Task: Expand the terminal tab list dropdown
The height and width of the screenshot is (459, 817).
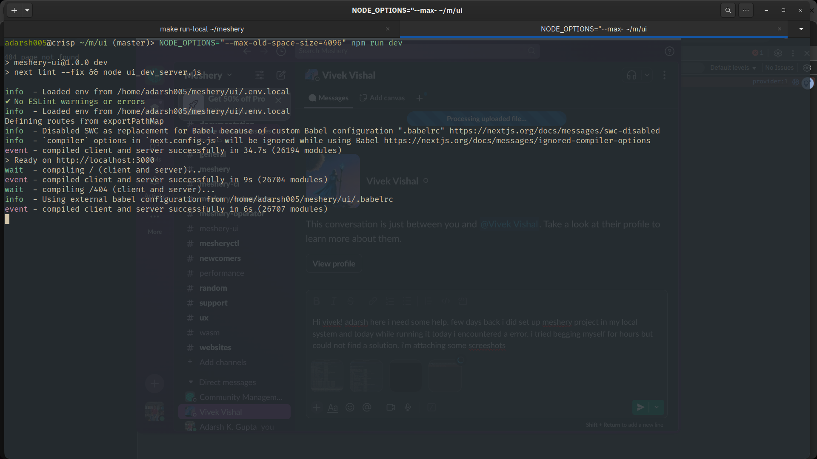Action: point(801,29)
